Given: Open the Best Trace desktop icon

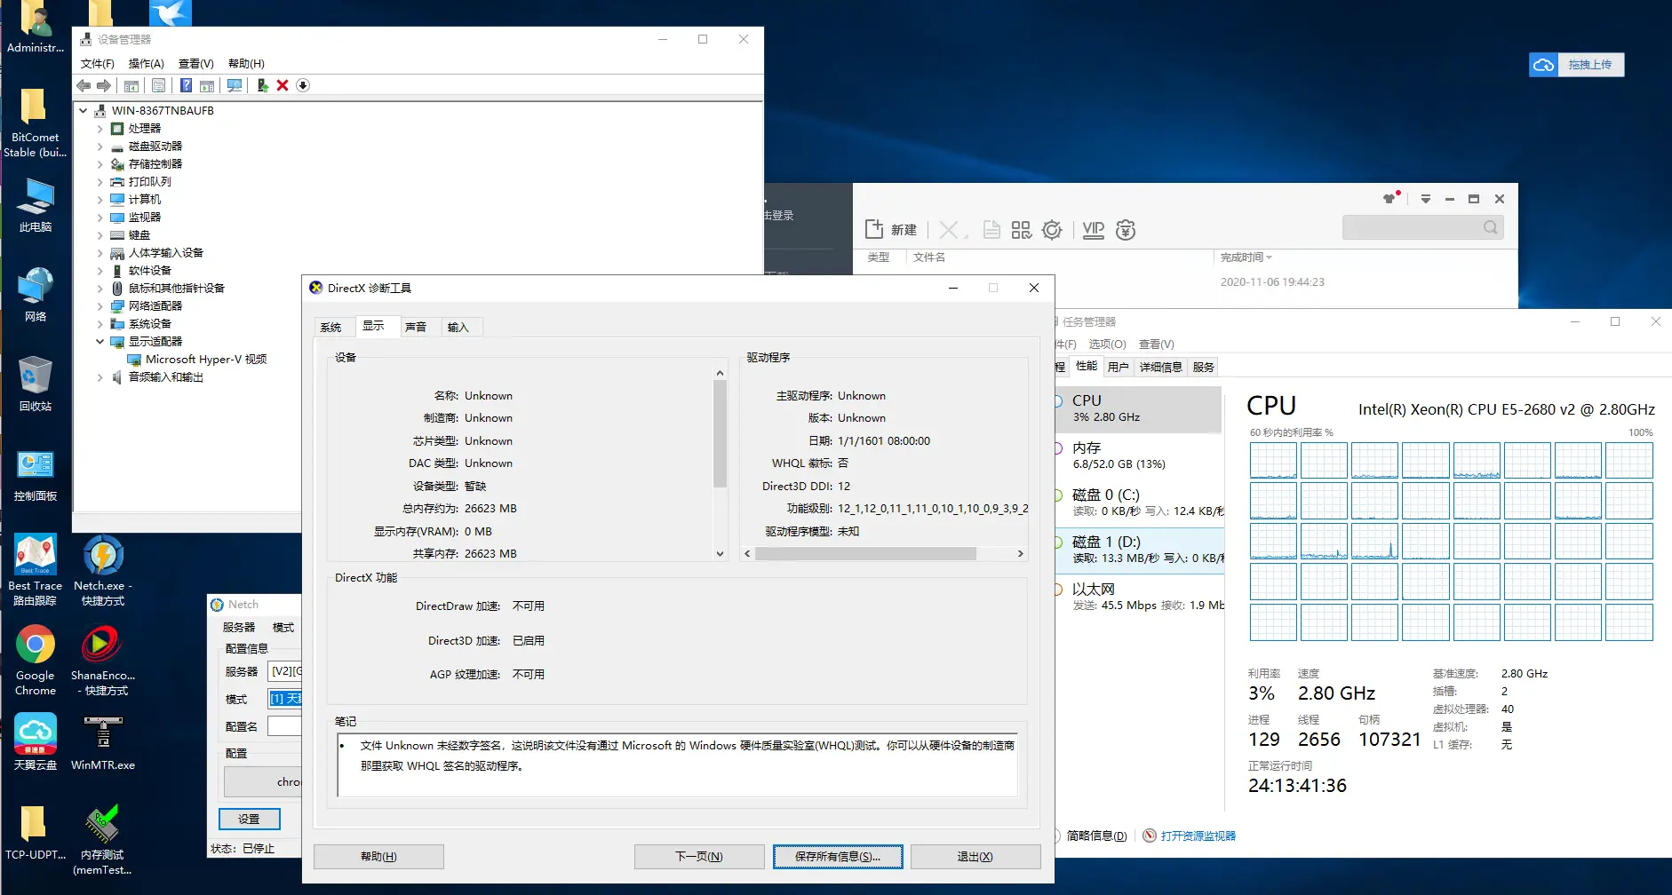Looking at the screenshot, I should pos(36,570).
